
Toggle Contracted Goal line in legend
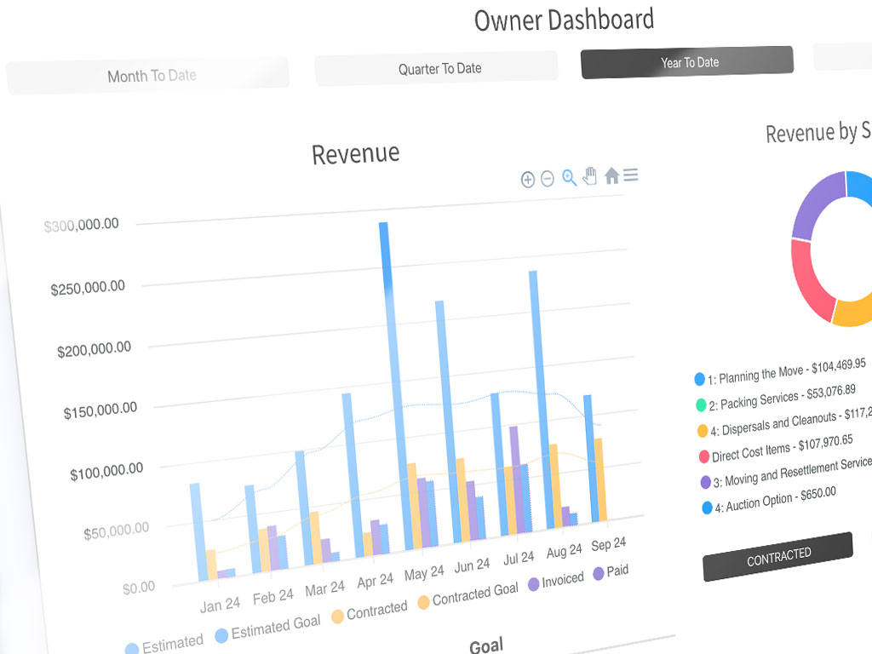pyautogui.click(x=467, y=595)
